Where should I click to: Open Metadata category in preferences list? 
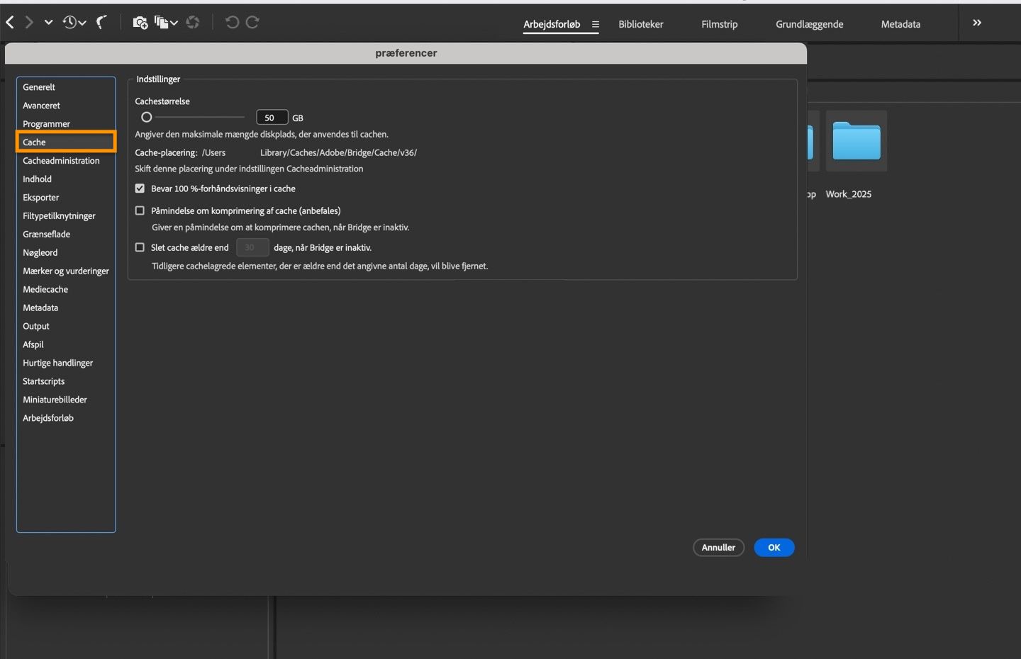(x=66, y=308)
